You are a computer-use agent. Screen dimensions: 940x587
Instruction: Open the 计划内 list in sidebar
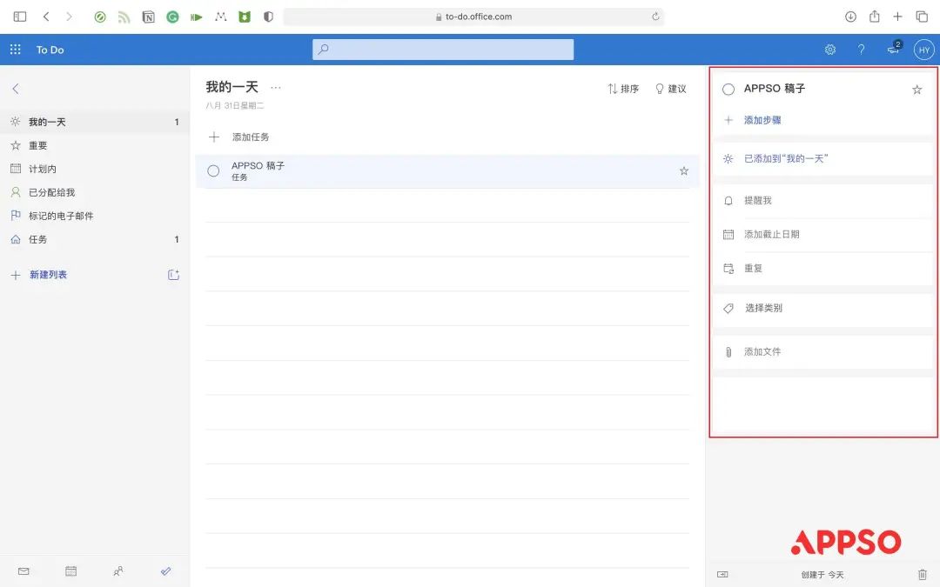42,169
